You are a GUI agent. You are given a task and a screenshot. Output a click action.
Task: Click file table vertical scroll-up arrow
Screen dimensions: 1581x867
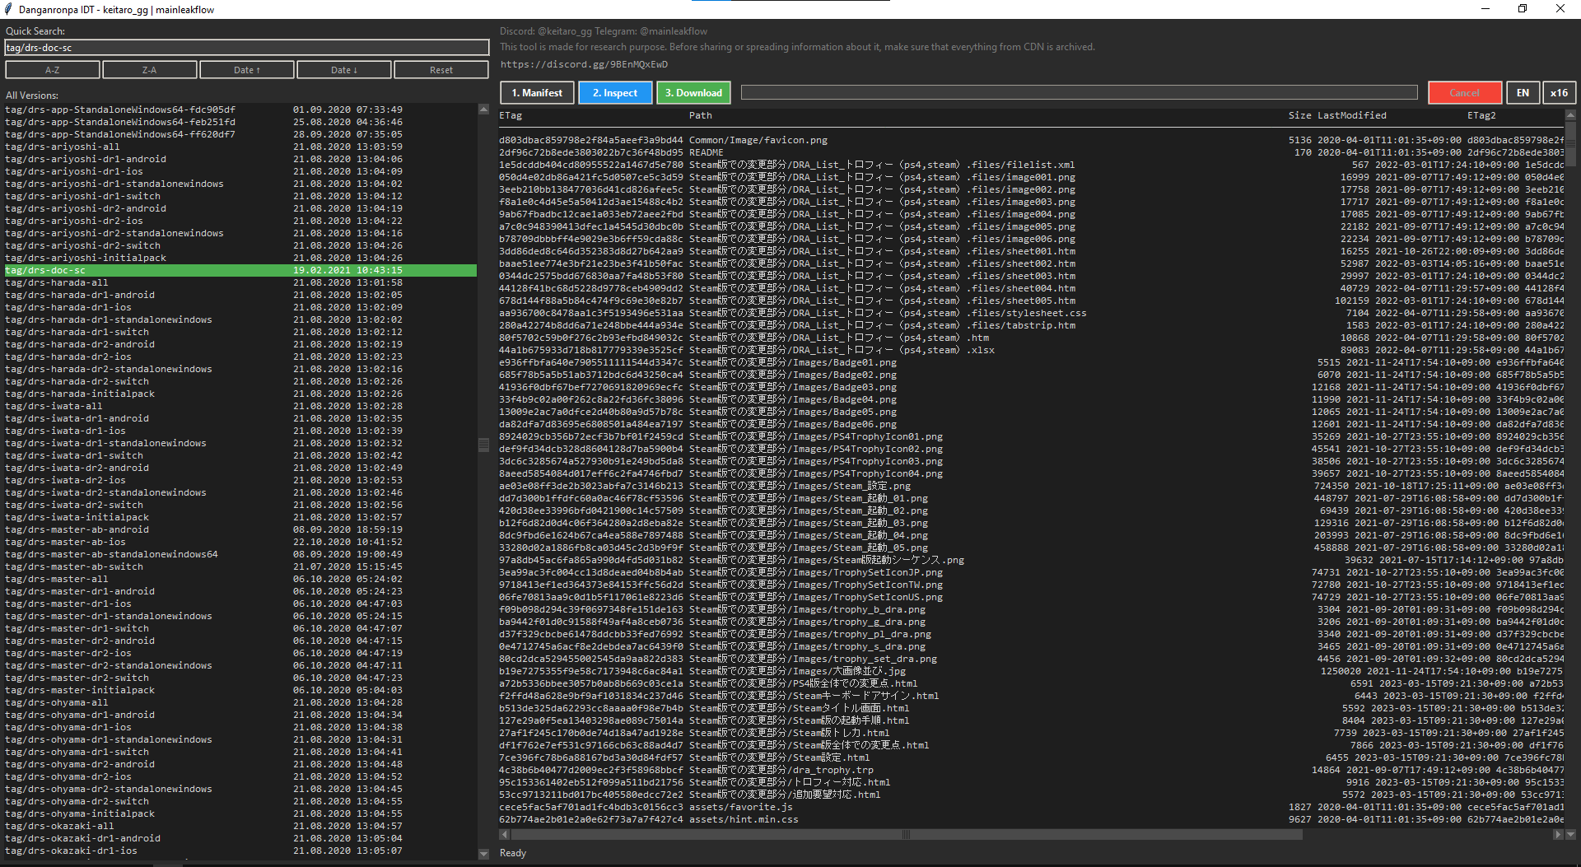coord(1570,115)
